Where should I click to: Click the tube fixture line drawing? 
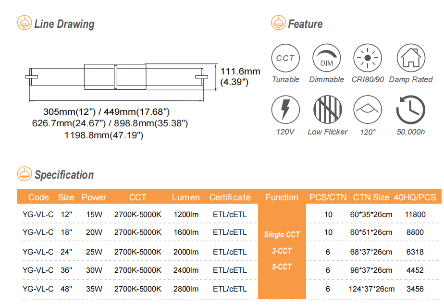click(x=116, y=77)
